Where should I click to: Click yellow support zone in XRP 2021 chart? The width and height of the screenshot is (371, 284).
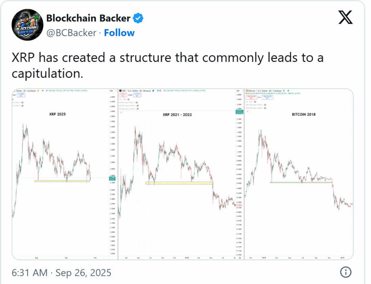[179, 183]
